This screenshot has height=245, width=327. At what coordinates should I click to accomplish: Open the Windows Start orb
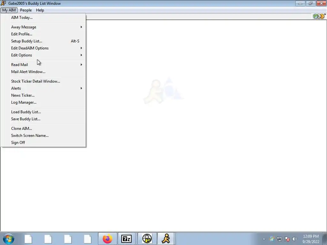pyautogui.click(x=9, y=239)
